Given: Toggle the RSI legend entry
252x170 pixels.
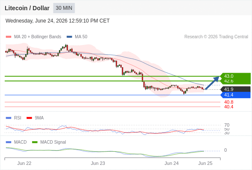Looking at the screenshot, I should [14, 118].
